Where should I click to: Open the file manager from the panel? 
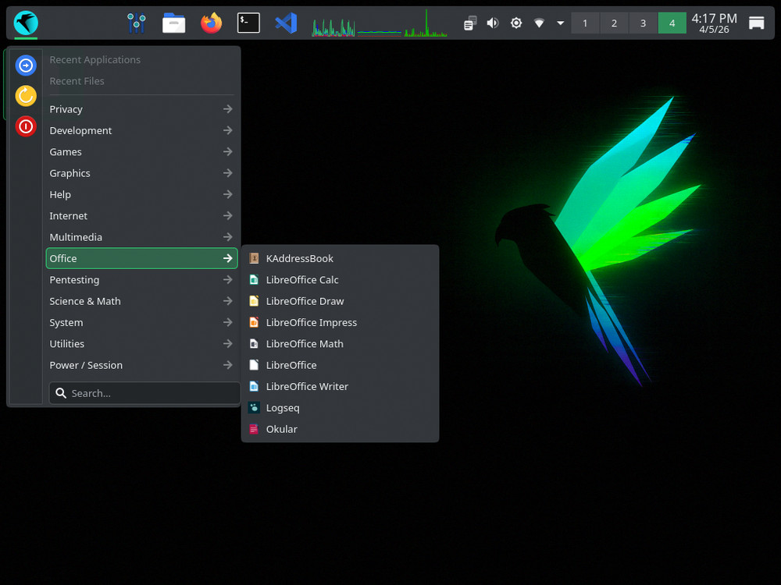click(173, 23)
